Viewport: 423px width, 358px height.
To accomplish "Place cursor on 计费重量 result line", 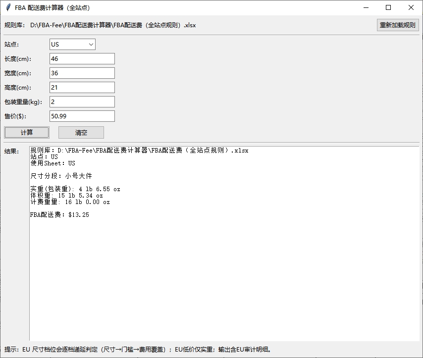I will pyautogui.click(x=70, y=202).
